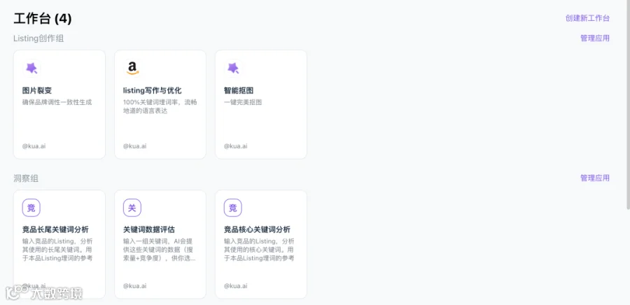Click @kua.ai author on listing写作与优化 card
The image size is (630, 305).
click(x=134, y=146)
